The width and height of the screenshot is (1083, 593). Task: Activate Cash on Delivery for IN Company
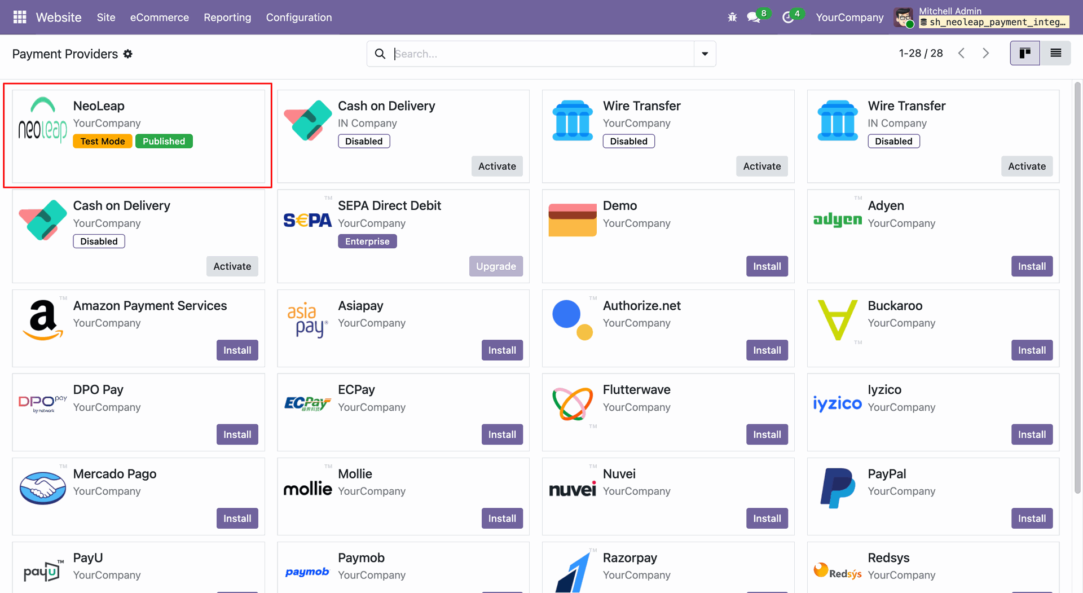click(x=497, y=166)
